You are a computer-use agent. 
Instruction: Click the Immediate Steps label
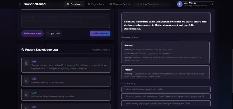(129, 84)
